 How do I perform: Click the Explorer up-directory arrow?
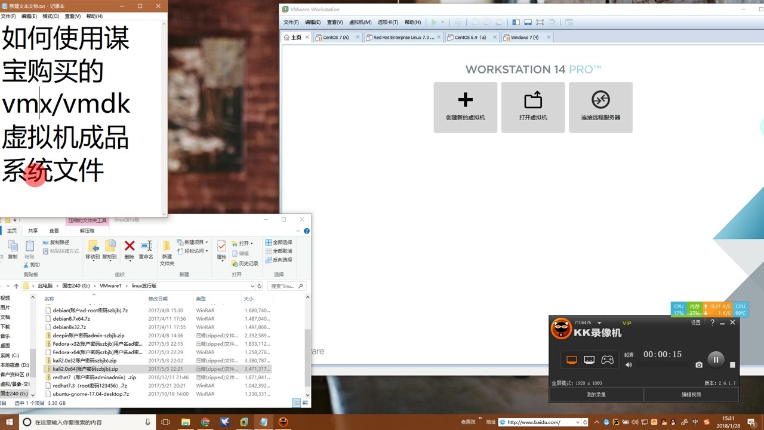[x=16, y=286]
